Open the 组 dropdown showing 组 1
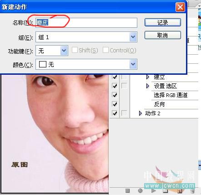The height and width of the screenshot is (195, 201). point(86,37)
